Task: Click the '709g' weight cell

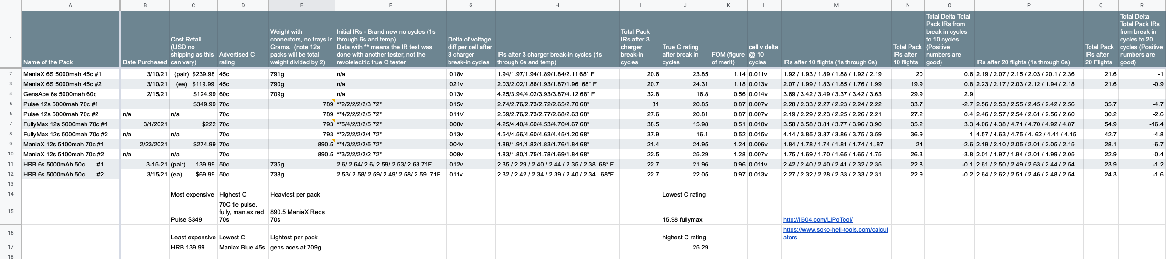Action: [x=301, y=94]
